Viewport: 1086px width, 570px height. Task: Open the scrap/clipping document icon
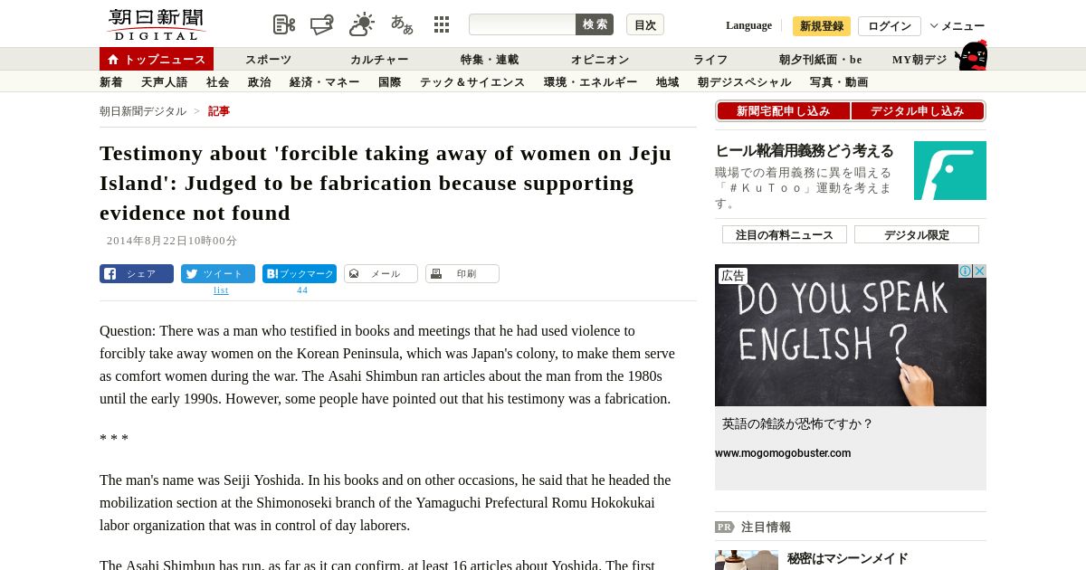[284, 24]
